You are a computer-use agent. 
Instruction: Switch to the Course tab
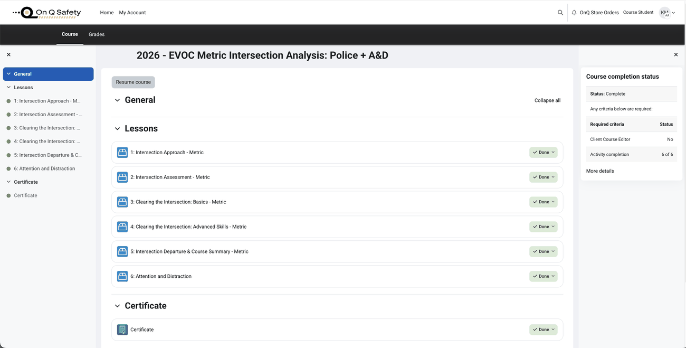point(70,34)
